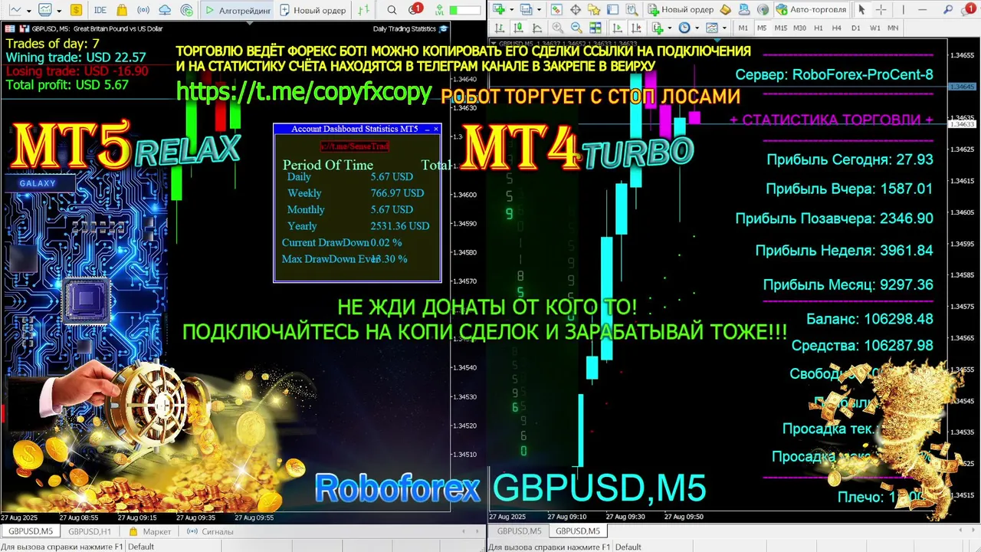
Task: Open the VPS cloud icon in MT5 toolbar
Action: (x=165, y=10)
